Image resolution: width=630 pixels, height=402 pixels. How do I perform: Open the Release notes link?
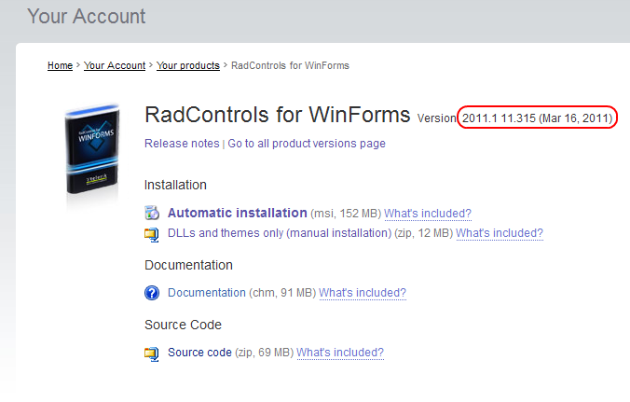(182, 144)
